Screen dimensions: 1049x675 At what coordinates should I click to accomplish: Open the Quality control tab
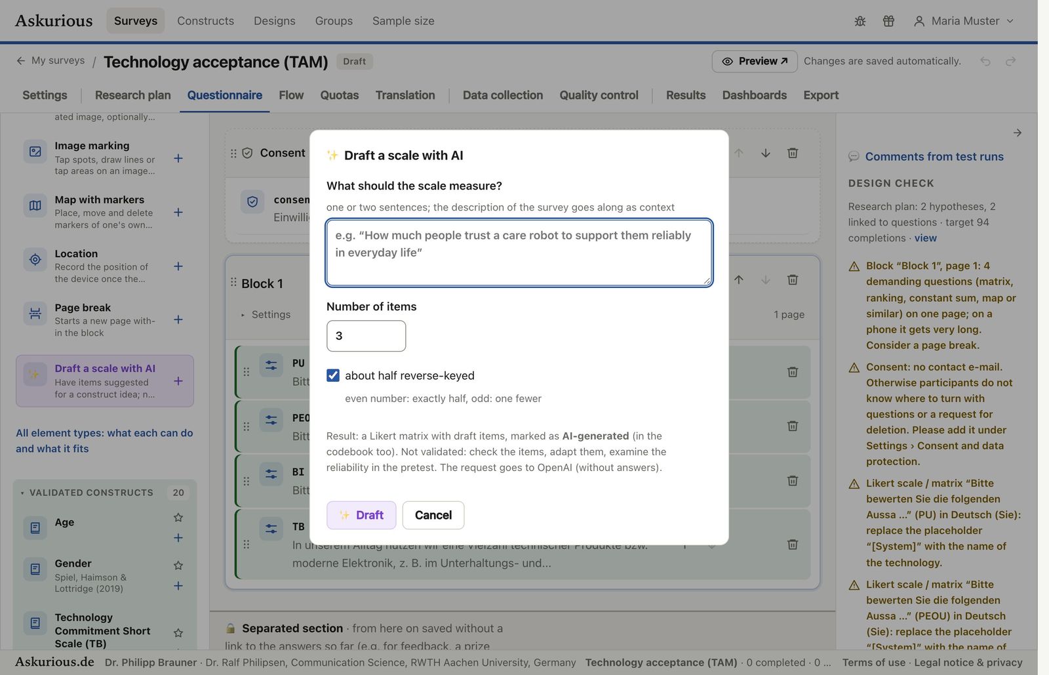(599, 95)
